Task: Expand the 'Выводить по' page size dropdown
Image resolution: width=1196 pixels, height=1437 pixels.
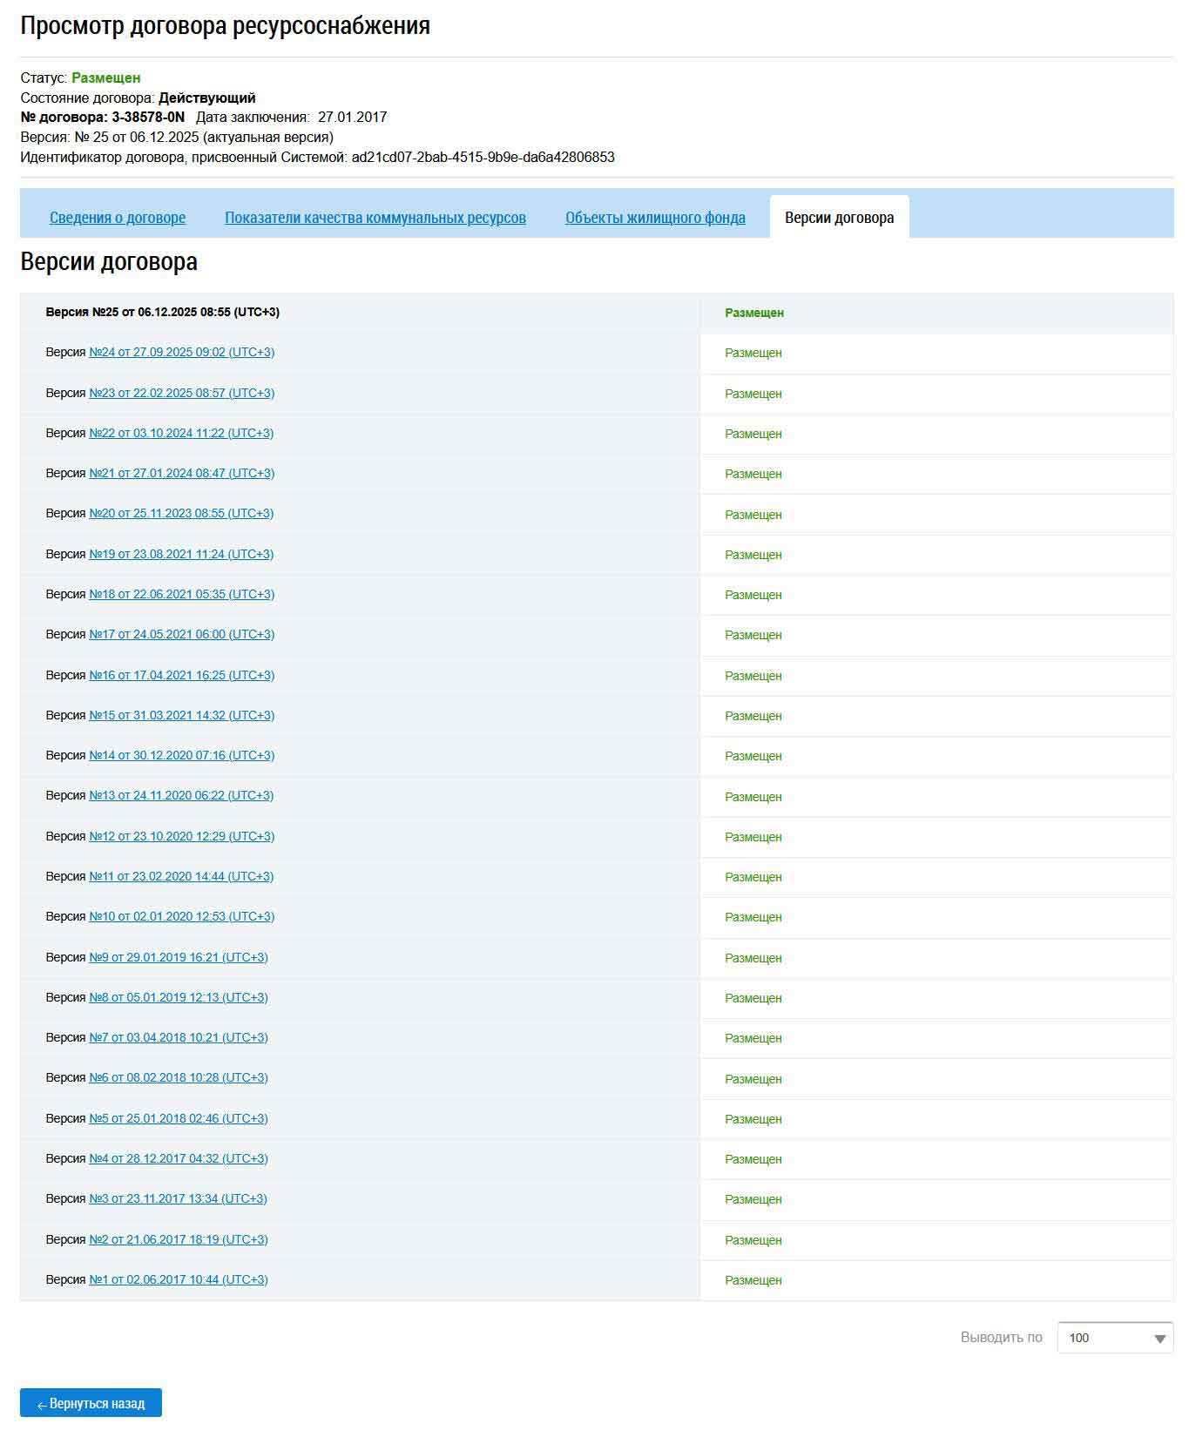Action: (x=1114, y=1338)
